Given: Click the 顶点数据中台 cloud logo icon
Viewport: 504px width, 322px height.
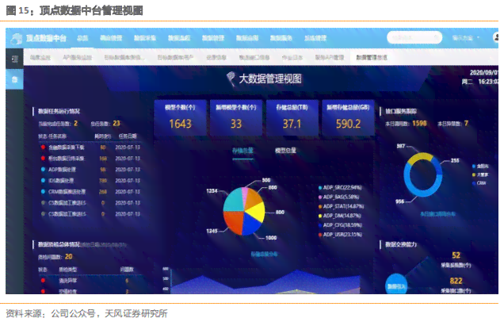Looking at the screenshot, I should (x=16, y=38).
